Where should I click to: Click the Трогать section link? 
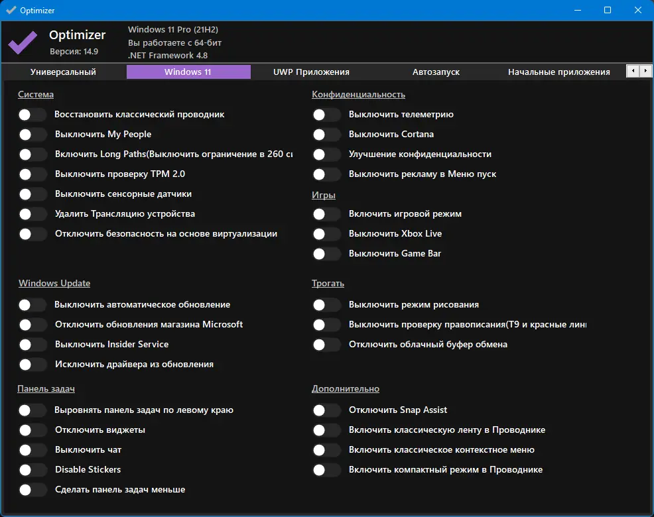tap(328, 284)
